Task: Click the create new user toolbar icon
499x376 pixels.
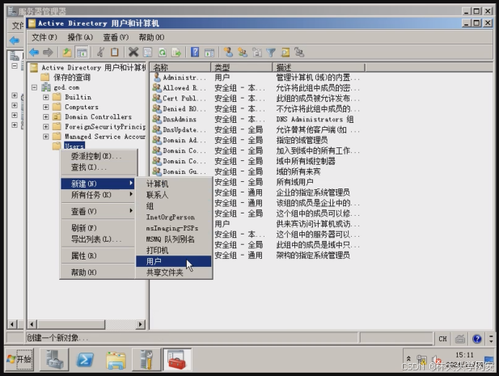Action: coord(228,53)
